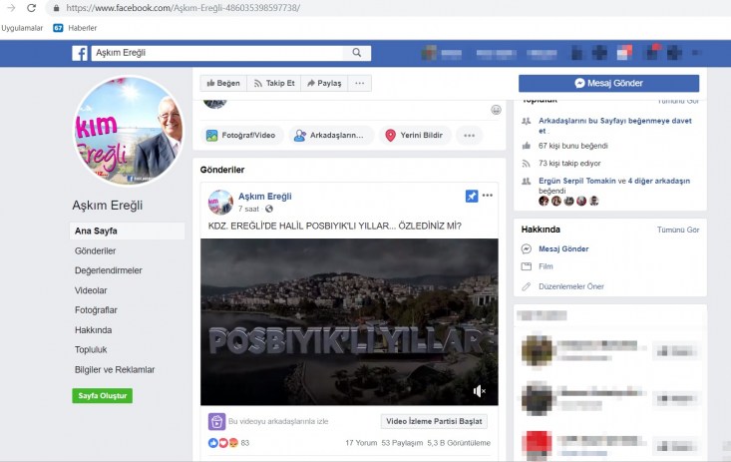Click the green Sayfa Oluştur button
The width and height of the screenshot is (731, 462).
102,396
